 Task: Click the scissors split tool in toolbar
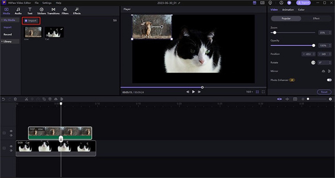click(26, 99)
